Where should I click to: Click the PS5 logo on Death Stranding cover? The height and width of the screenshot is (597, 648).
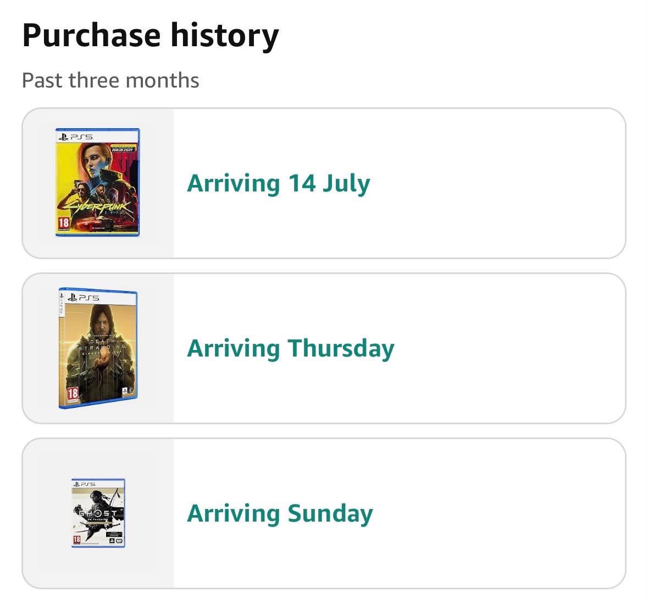[x=83, y=297]
